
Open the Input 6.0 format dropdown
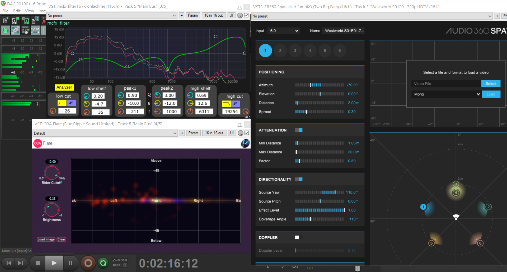point(284,31)
